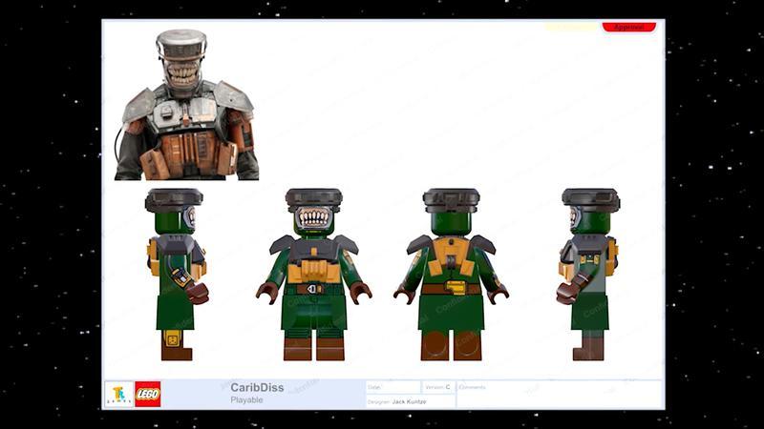
Task: Click the Comments field
Action: [560, 394]
